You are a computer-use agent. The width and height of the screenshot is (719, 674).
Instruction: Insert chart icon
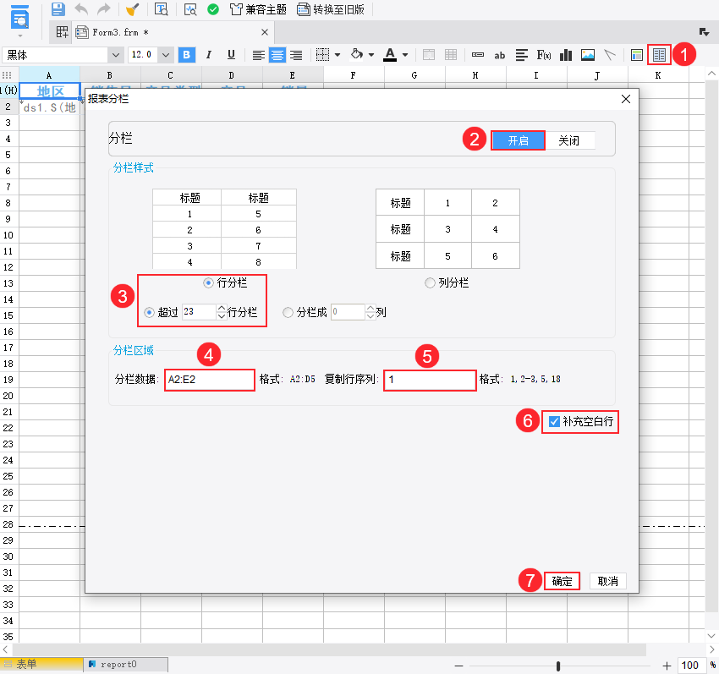pyautogui.click(x=566, y=55)
